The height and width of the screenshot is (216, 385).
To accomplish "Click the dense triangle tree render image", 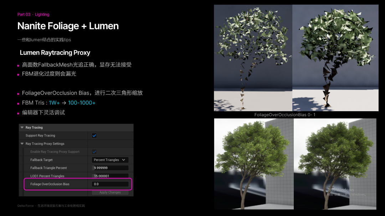I will pyautogui.click(x=335, y=58).
